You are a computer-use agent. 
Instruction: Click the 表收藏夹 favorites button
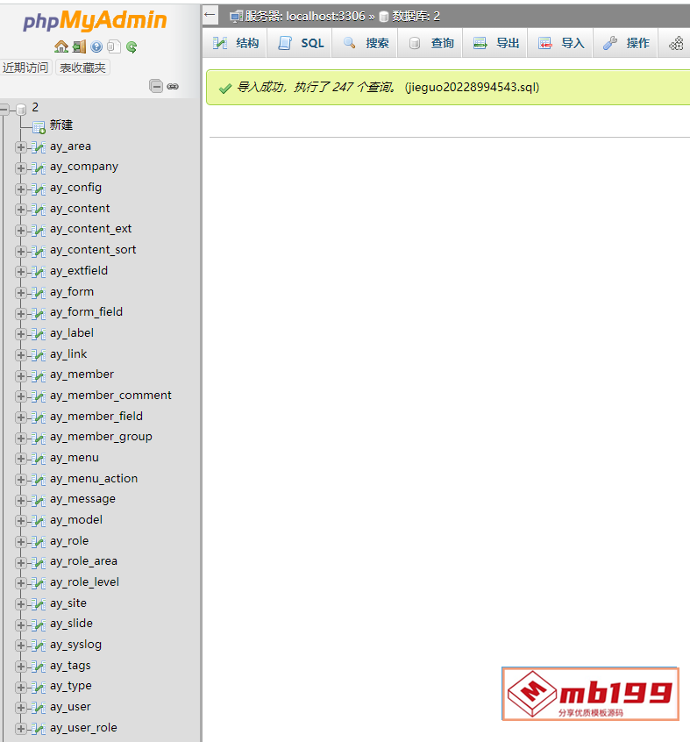[x=82, y=68]
